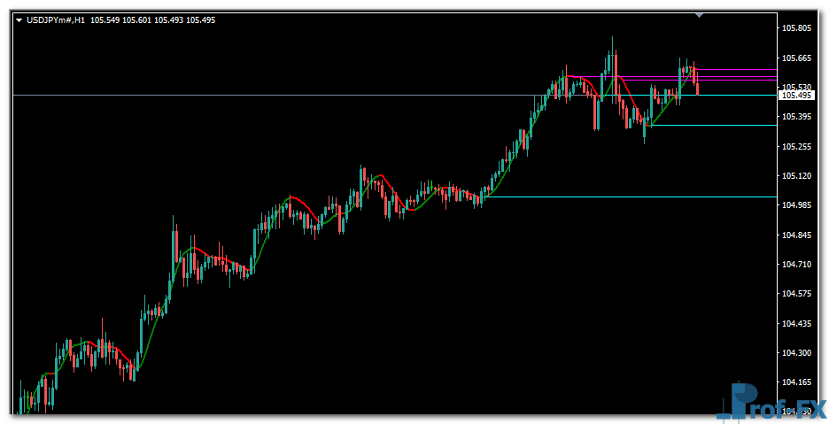Click the 105.665 price scale label
This screenshot has width=829, height=424.
click(x=797, y=58)
